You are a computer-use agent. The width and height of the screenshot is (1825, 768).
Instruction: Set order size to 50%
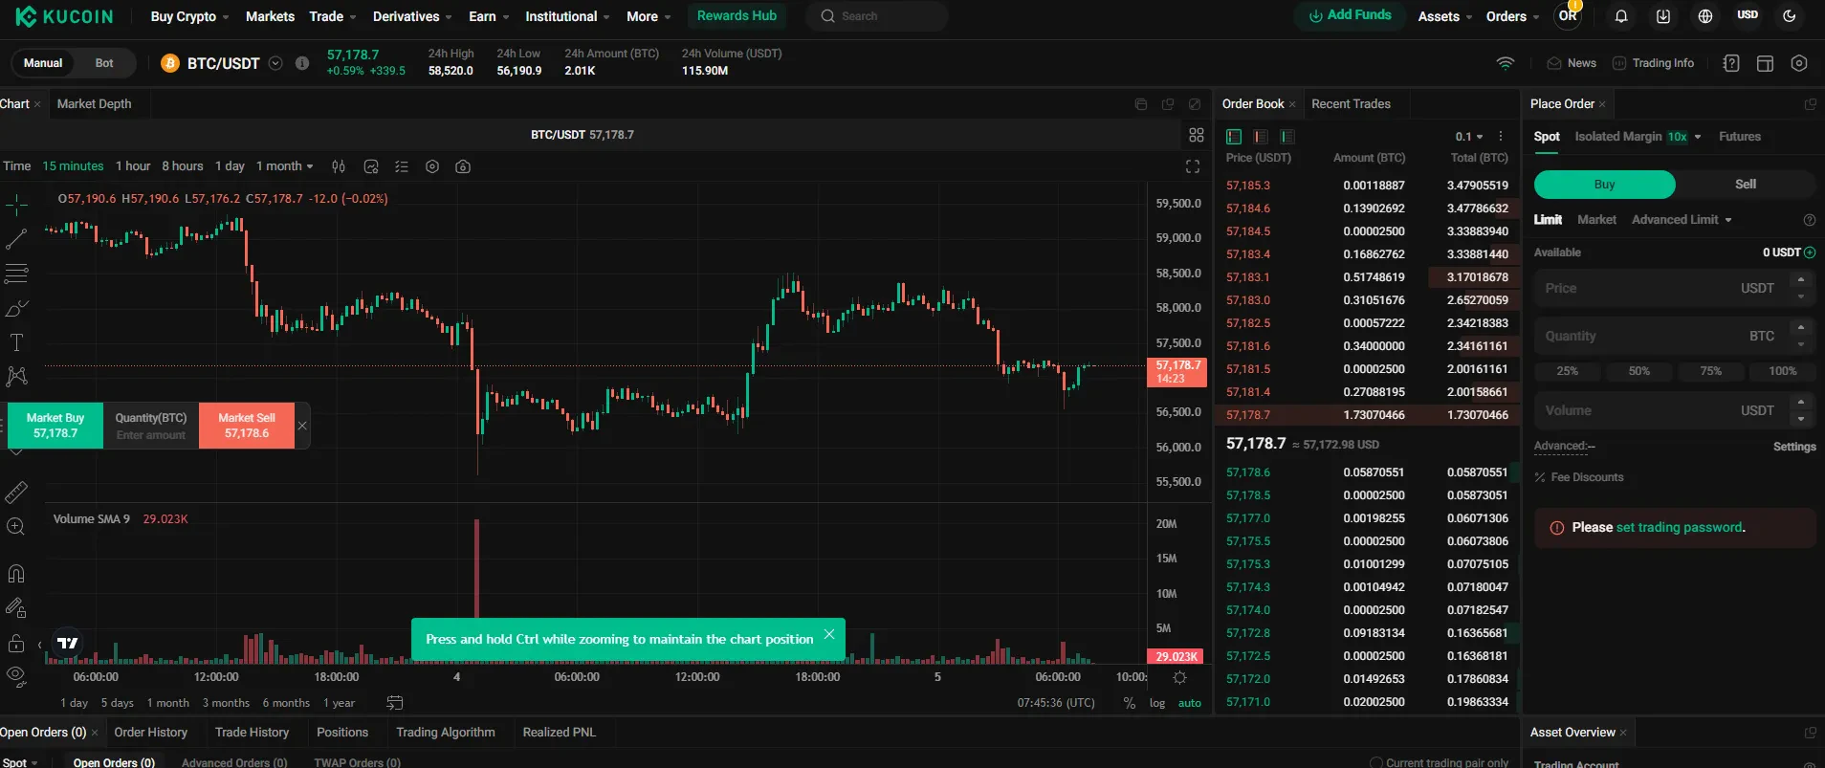(x=1639, y=371)
